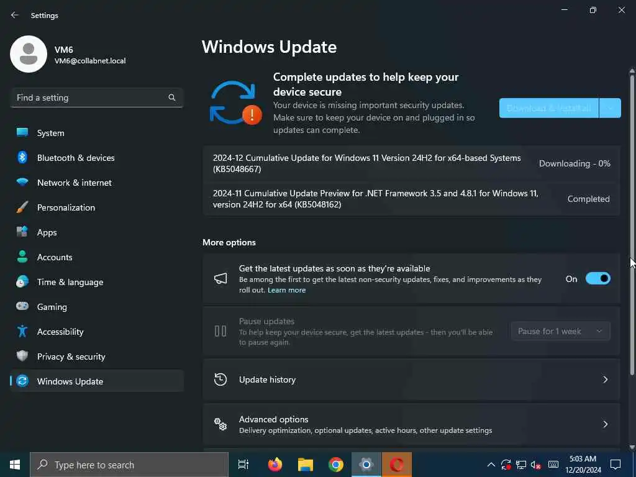Image resolution: width=636 pixels, height=477 pixels.
Task: Click the search magnifier in Find a setting
Action: click(171, 98)
